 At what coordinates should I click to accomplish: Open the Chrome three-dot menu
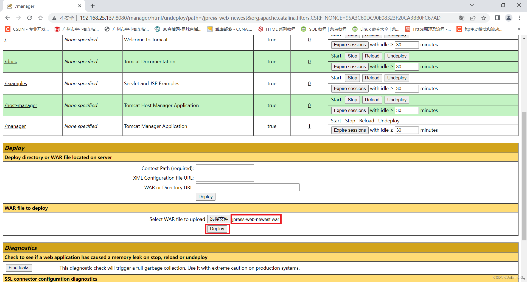point(519,18)
